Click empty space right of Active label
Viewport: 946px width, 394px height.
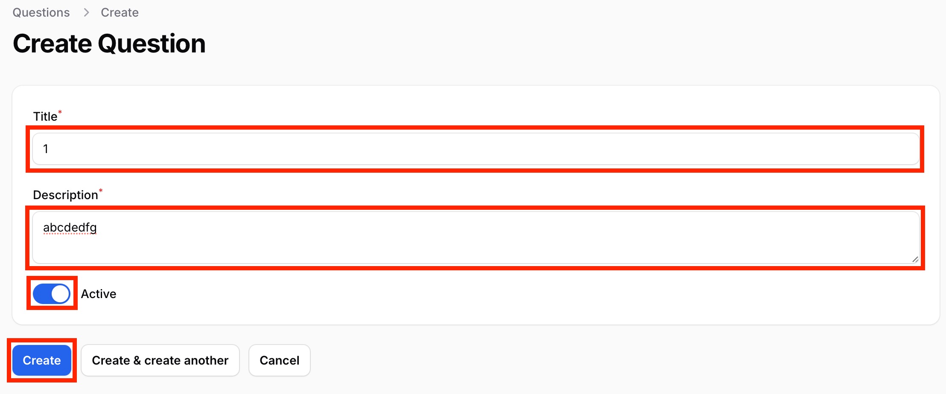(512, 294)
